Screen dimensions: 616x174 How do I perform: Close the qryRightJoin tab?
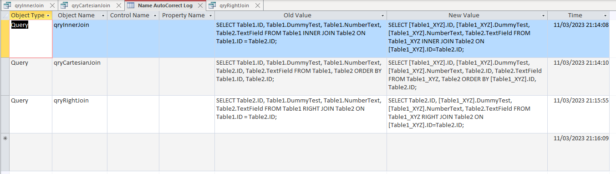257,5
